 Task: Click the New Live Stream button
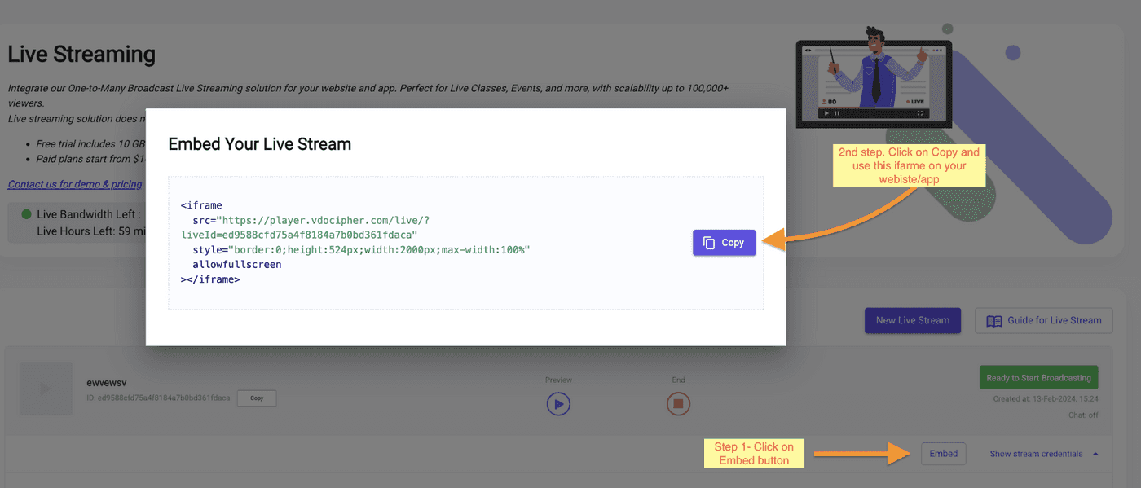click(912, 320)
